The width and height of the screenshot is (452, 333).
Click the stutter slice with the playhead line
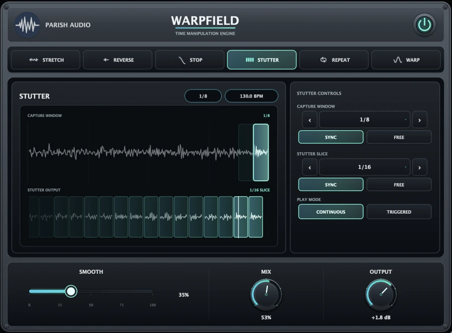click(241, 217)
